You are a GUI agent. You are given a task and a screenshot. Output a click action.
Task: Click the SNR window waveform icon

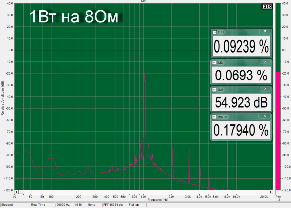pyautogui.click(x=215, y=90)
